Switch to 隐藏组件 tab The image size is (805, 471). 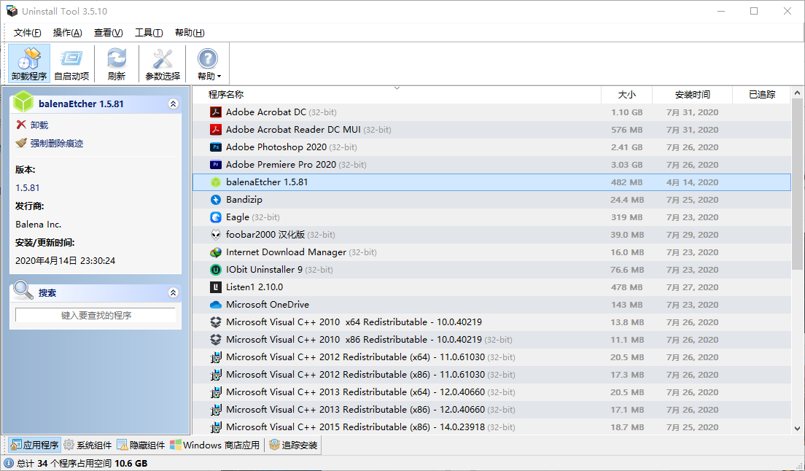(141, 445)
